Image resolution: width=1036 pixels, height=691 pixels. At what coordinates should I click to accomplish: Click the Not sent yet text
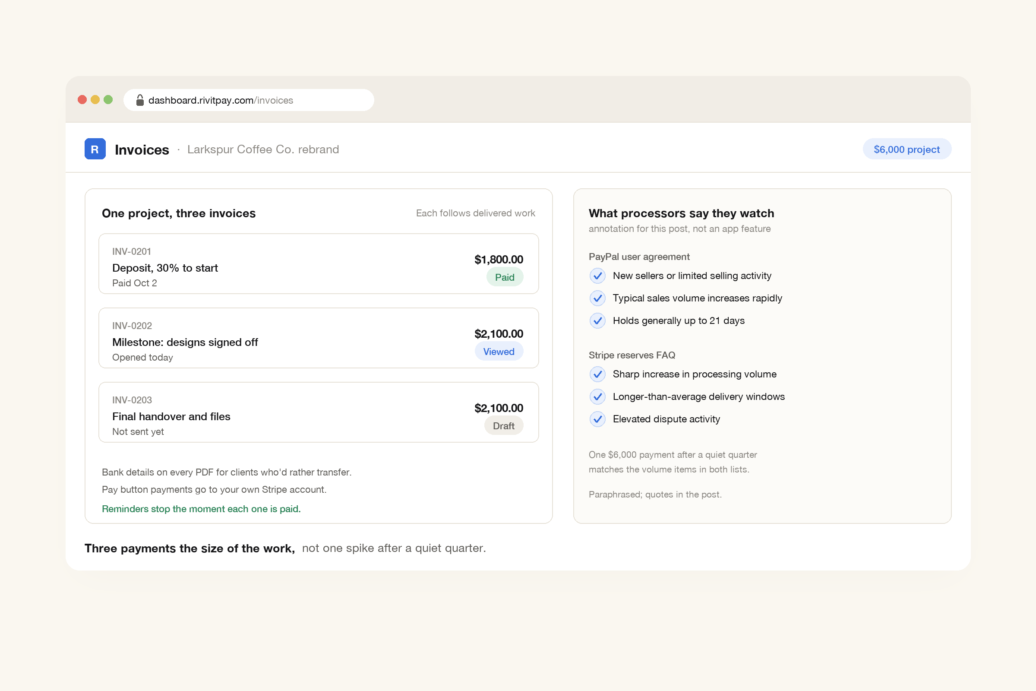[x=138, y=431]
